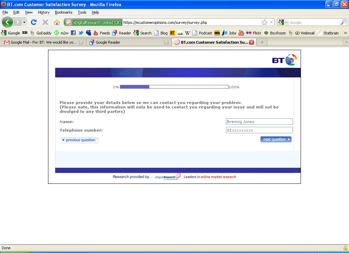This screenshot has width=349, height=253.
Task: Open the Facebook bookmark icon
Action: [x=73, y=33]
